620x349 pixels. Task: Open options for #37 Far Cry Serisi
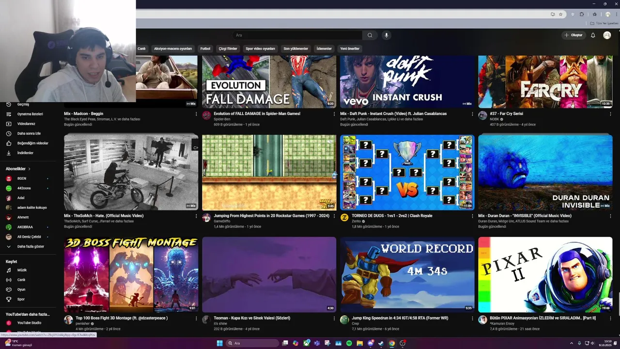pyautogui.click(x=610, y=114)
